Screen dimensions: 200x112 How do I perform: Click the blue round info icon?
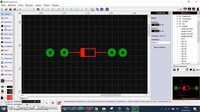pos(102,9)
